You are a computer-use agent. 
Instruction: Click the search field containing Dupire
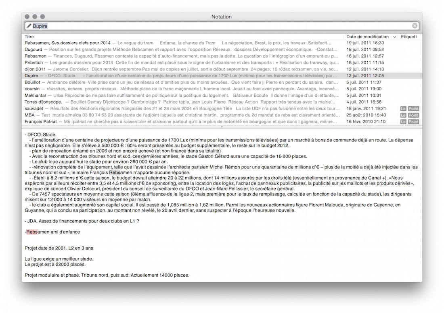222,26
